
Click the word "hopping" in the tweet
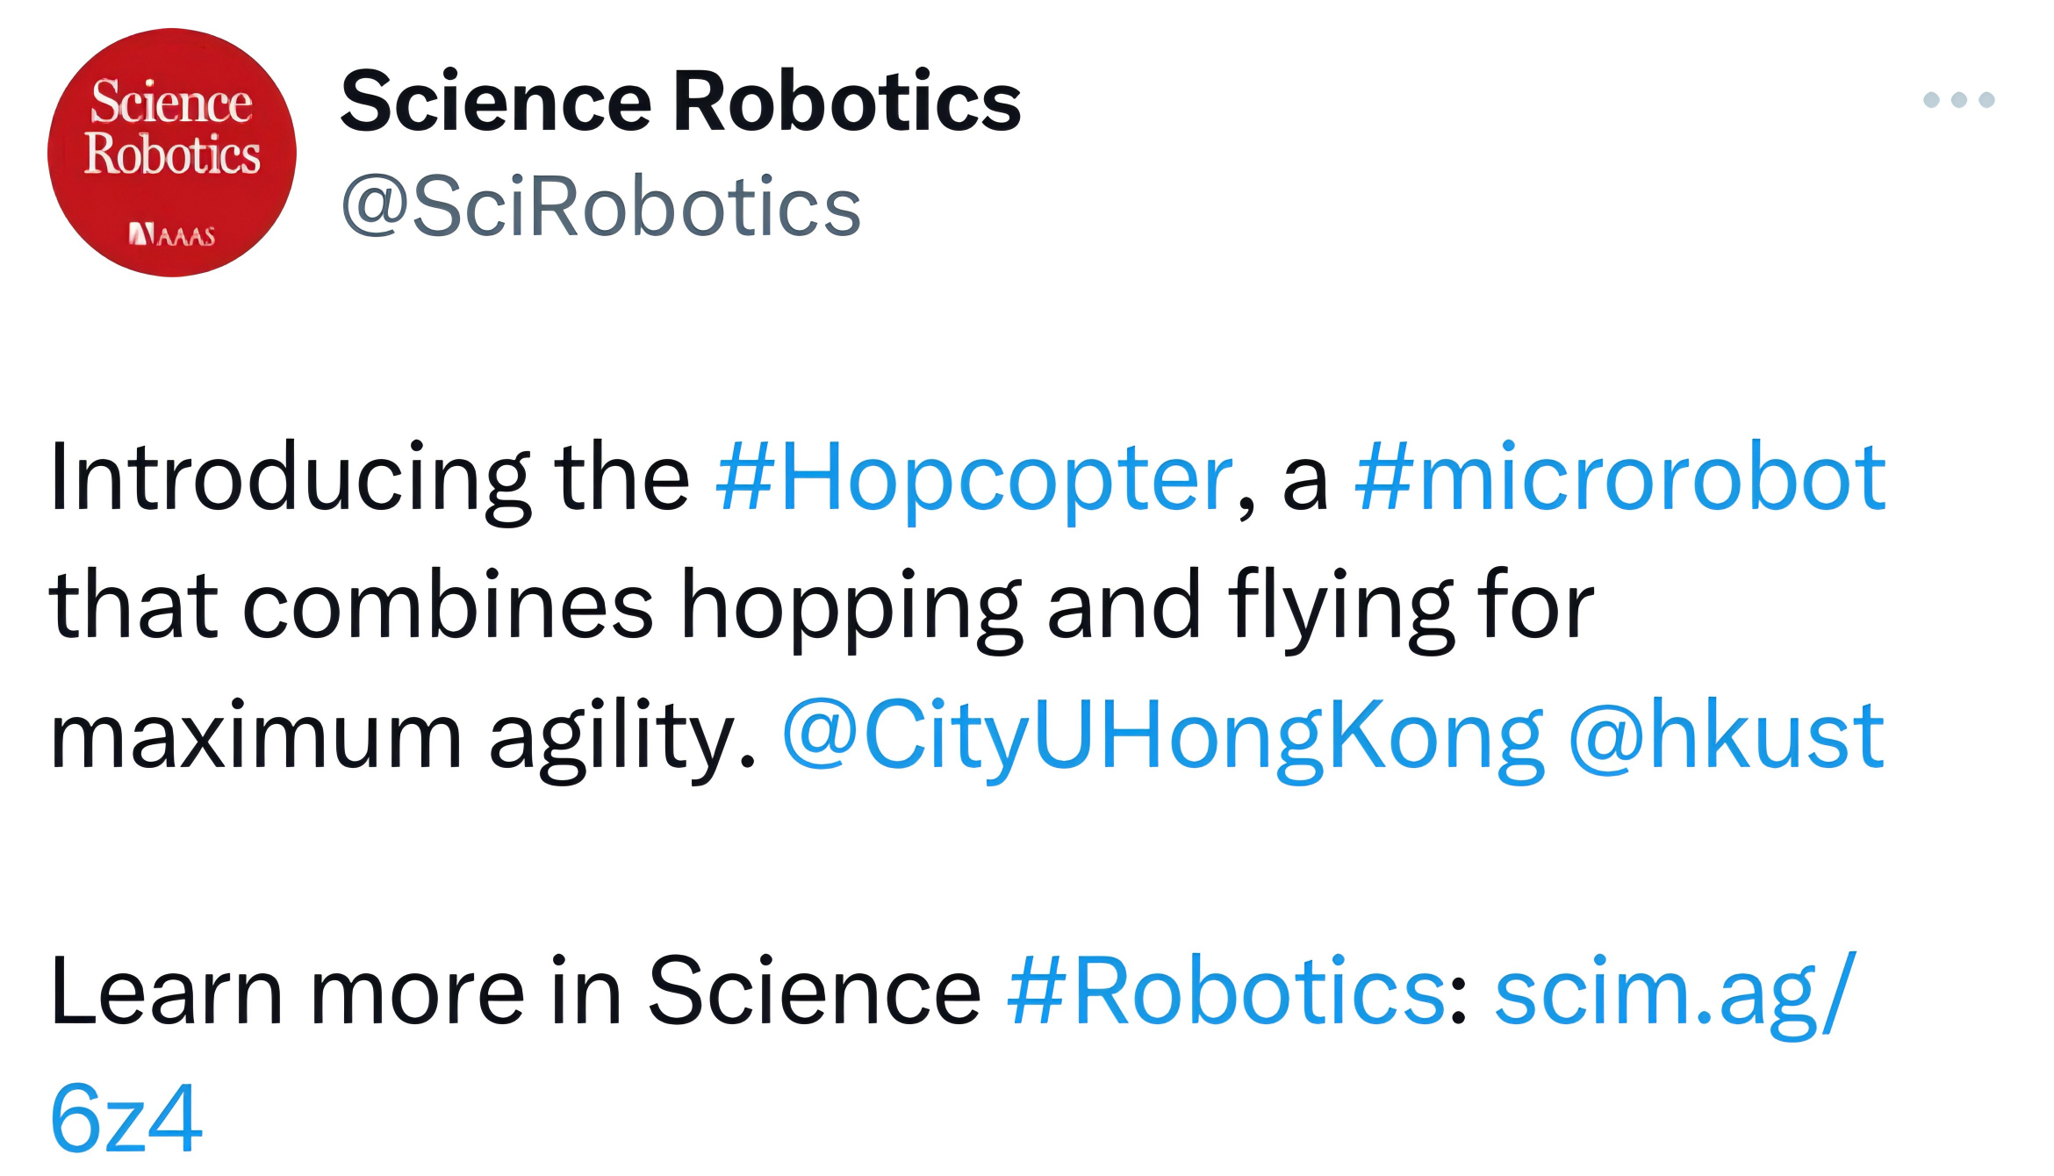[x=851, y=606]
